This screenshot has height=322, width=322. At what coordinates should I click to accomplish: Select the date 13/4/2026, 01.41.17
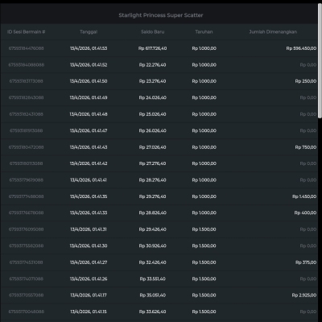coord(89,295)
